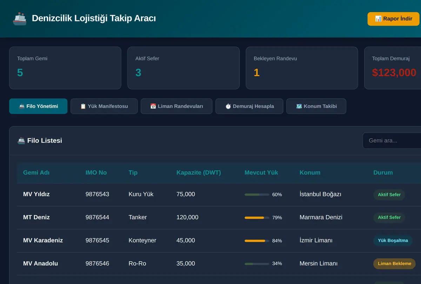This screenshot has width=421, height=284.
Task: Click the 34% load progress bar
Action: [x=257, y=264]
